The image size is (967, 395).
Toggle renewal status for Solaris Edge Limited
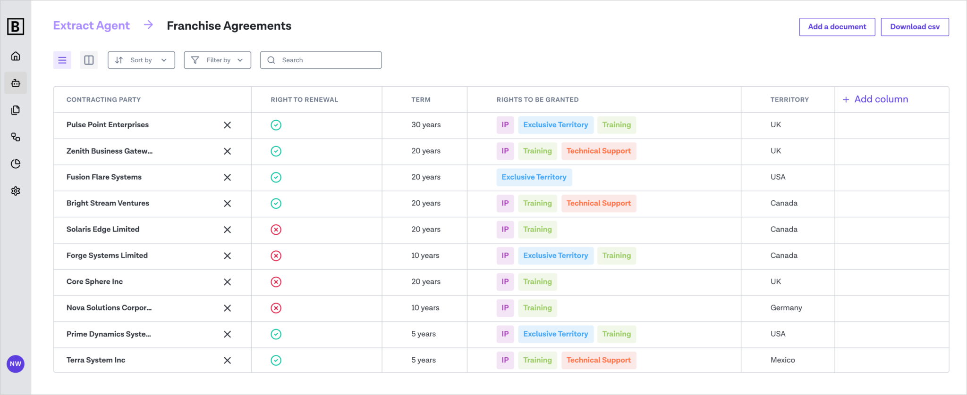tap(276, 230)
